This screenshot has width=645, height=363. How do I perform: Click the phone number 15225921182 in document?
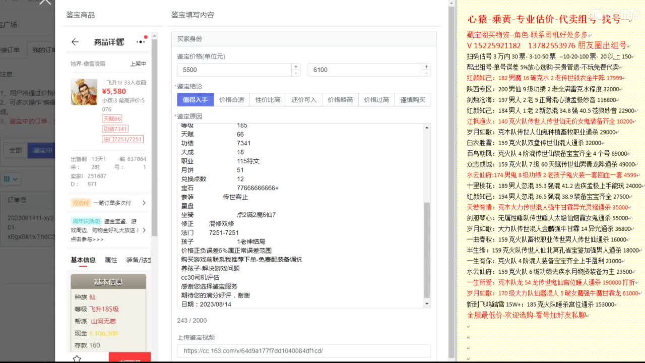(497, 45)
